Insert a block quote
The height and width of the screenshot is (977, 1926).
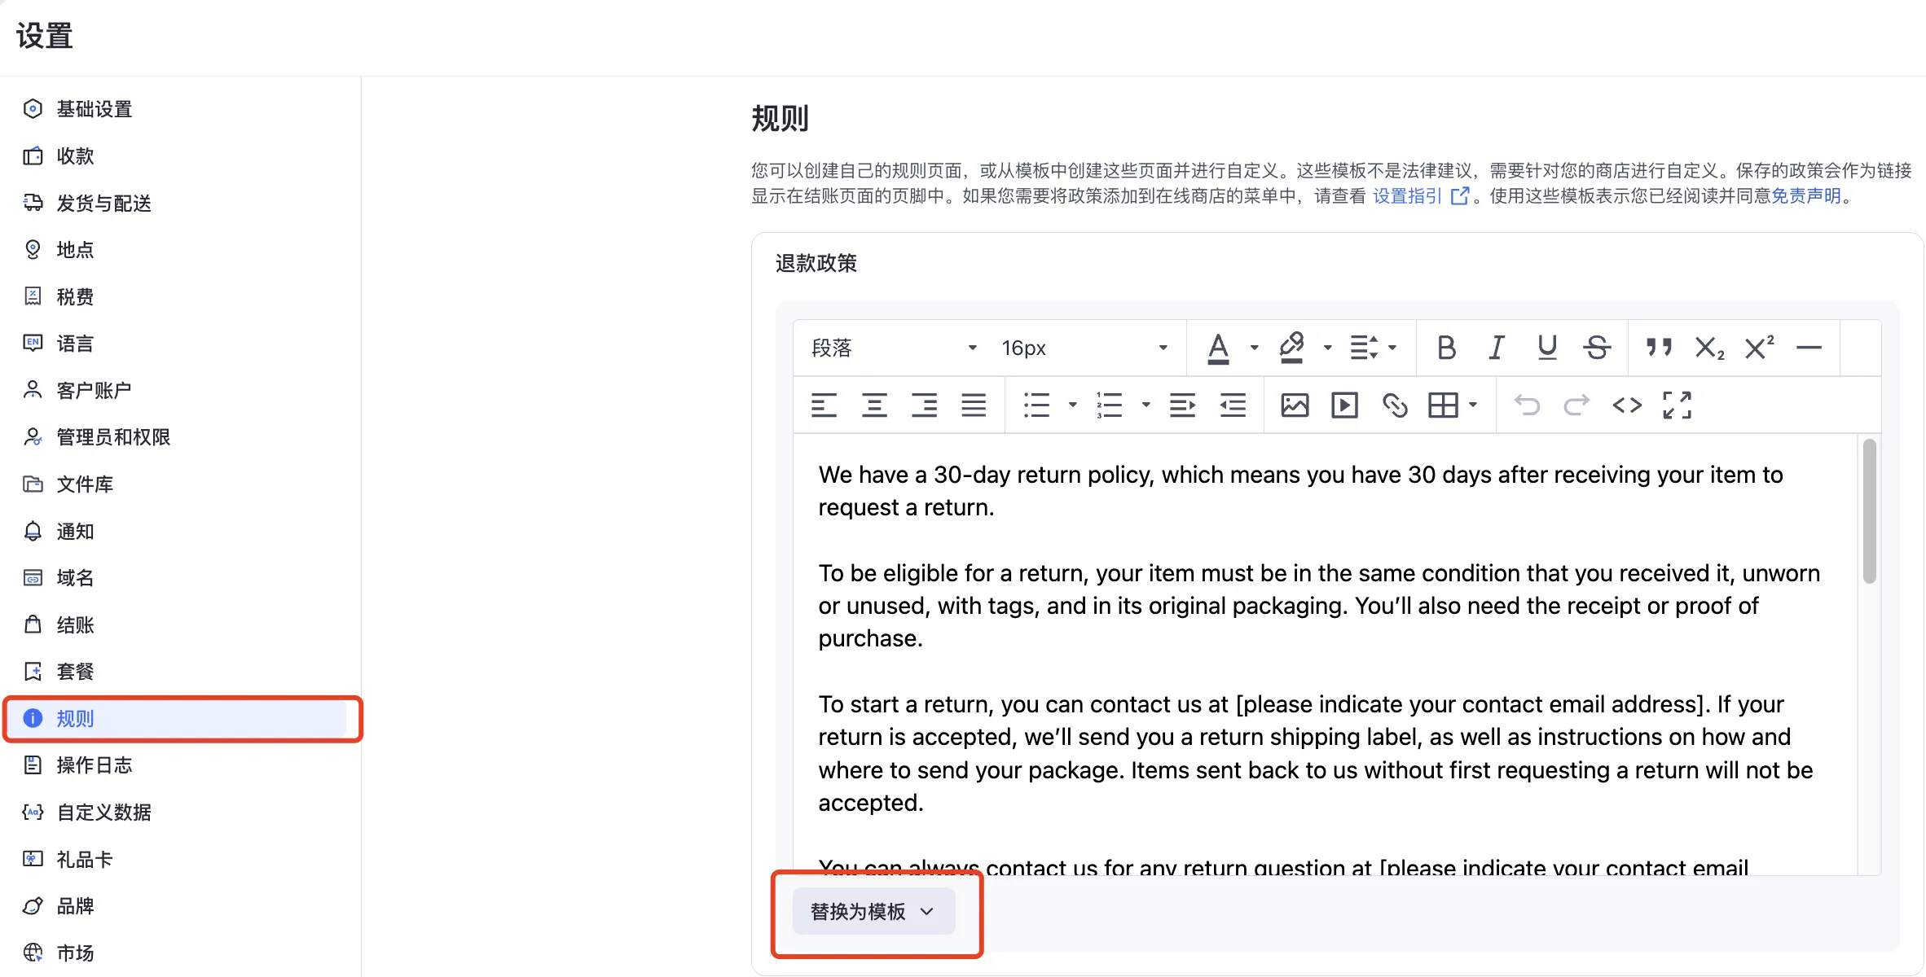pos(1659,348)
